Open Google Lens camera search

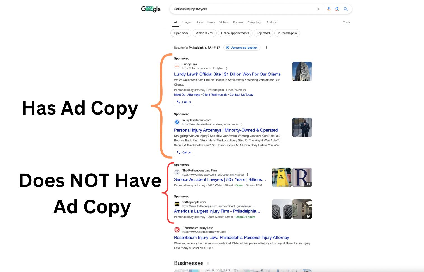pos(337,9)
